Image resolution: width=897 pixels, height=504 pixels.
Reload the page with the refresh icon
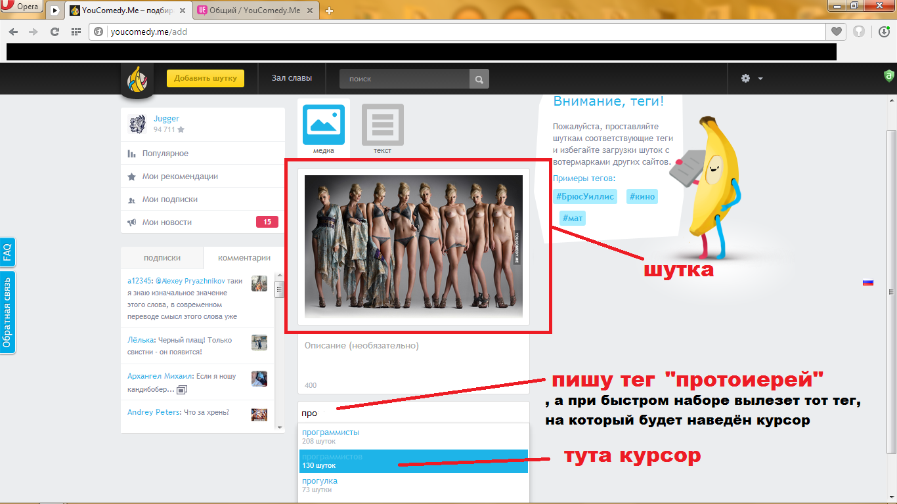55,31
